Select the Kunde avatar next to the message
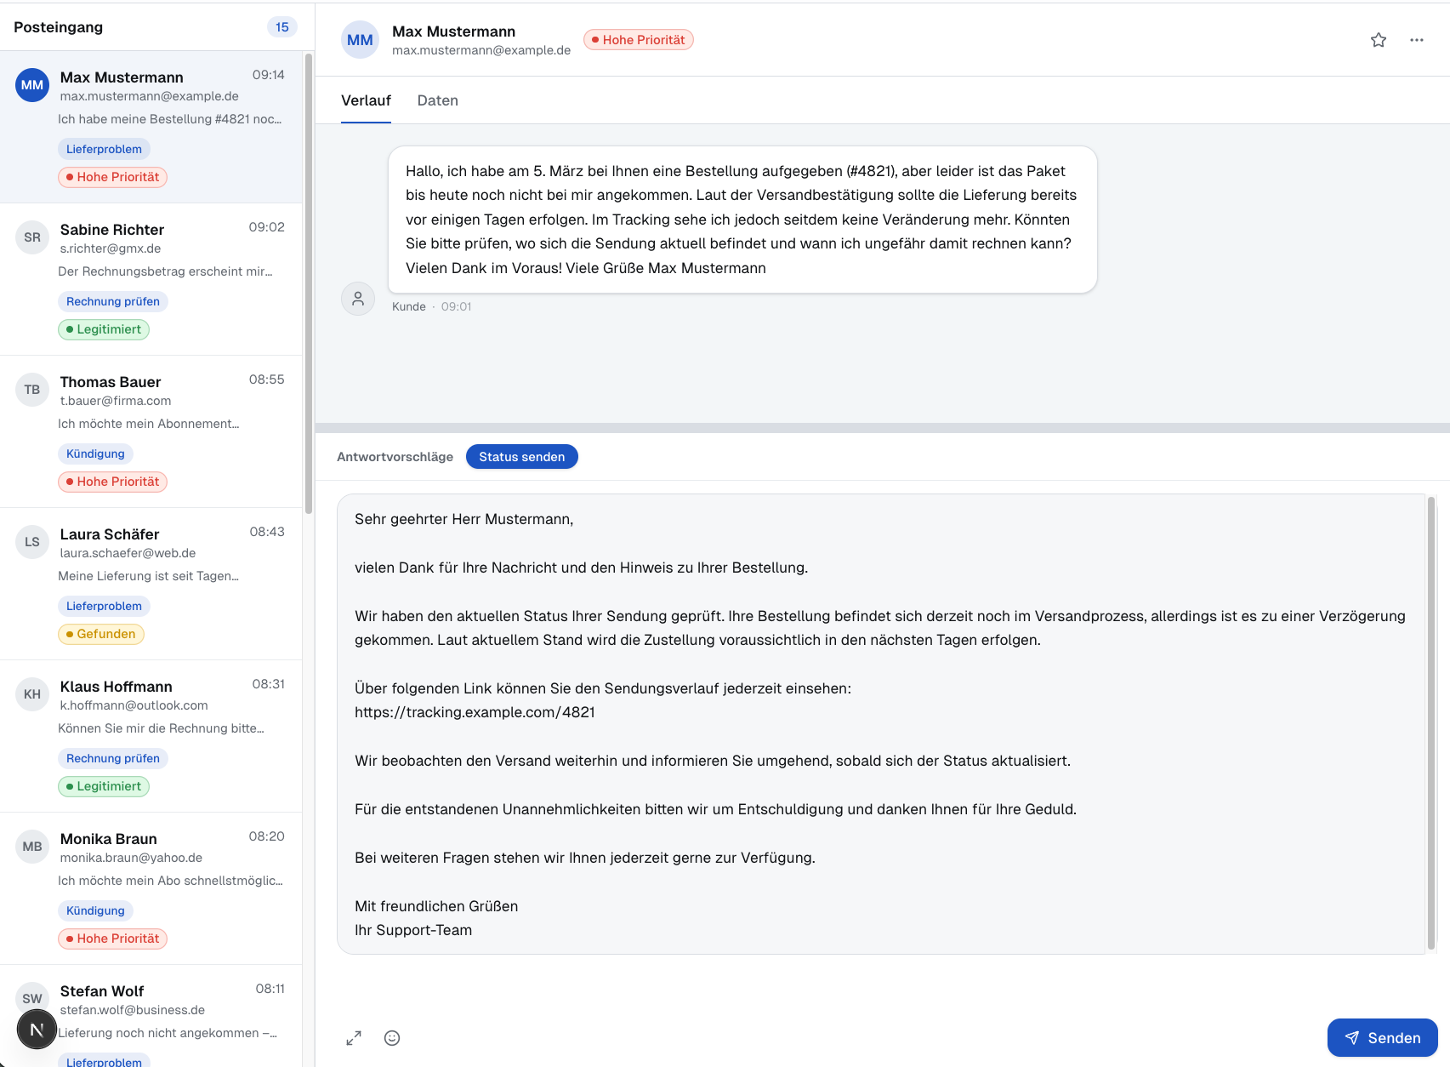This screenshot has height=1067, width=1450. click(x=357, y=299)
